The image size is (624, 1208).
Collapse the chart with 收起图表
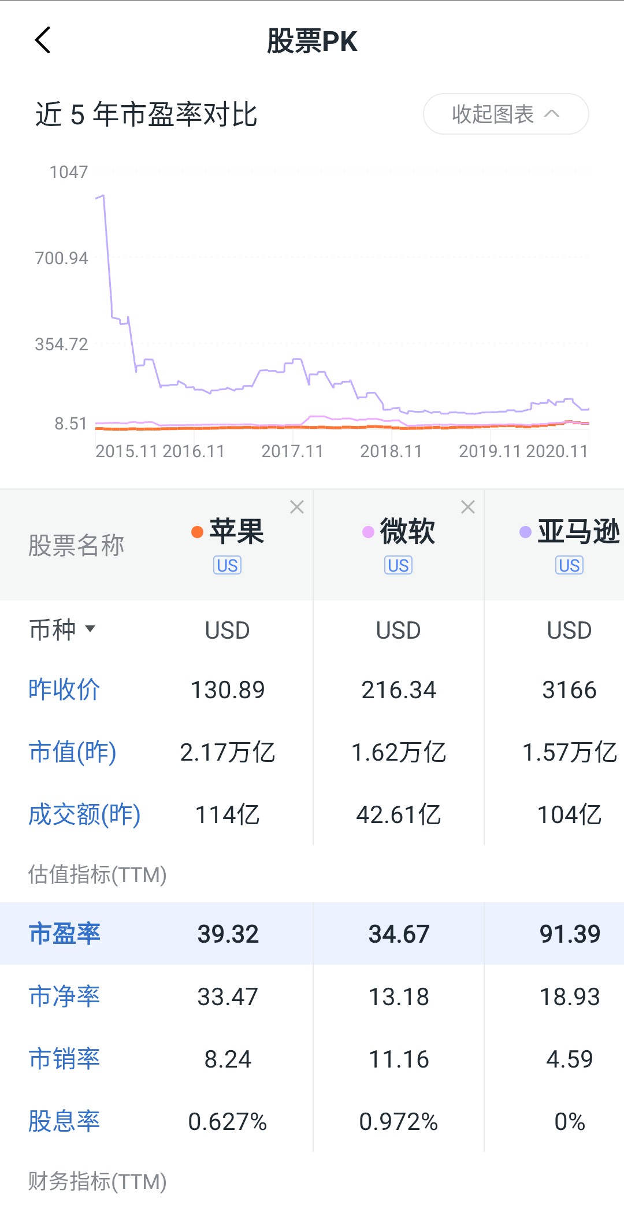click(x=506, y=114)
